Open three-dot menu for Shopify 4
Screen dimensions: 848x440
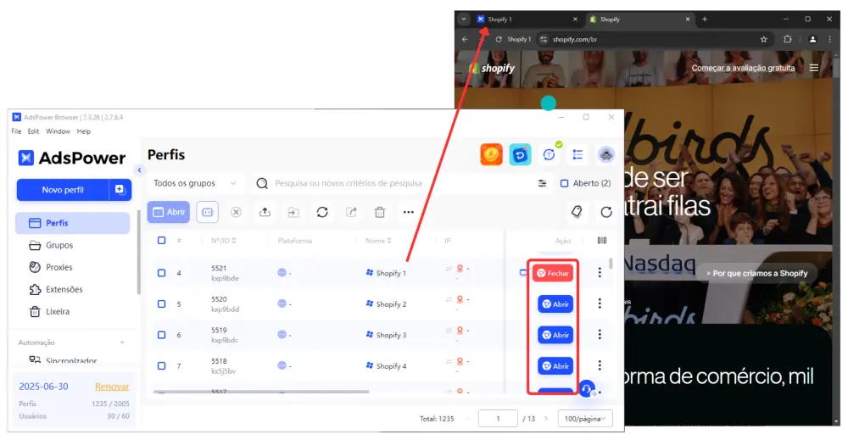[x=600, y=365]
